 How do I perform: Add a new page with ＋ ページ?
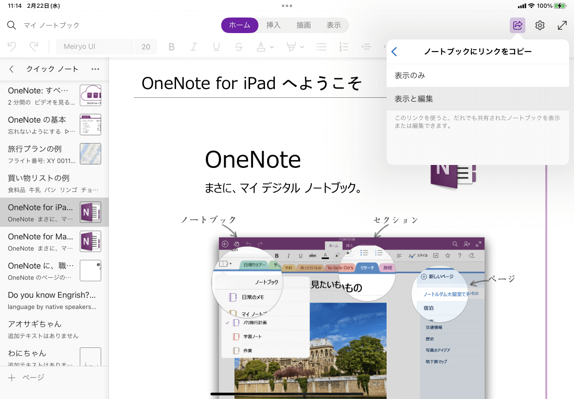26,378
